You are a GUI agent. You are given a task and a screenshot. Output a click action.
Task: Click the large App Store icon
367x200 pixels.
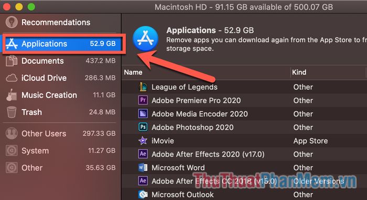pyautogui.click(x=145, y=39)
